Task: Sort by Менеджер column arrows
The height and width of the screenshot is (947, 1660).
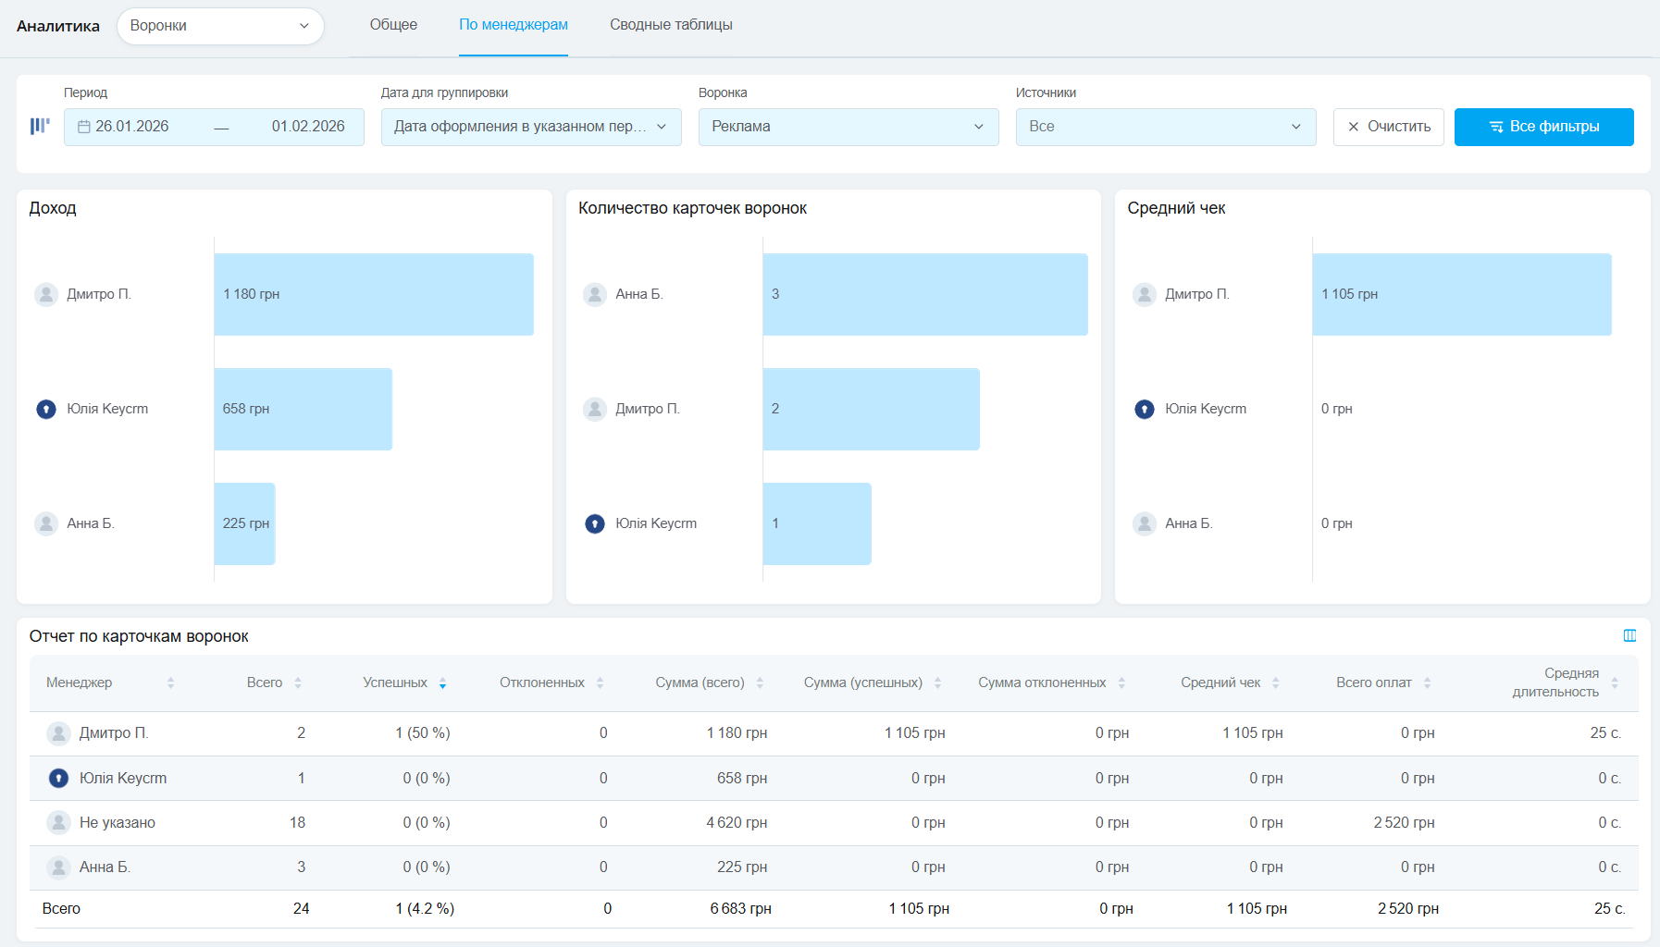Action: click(x=170, y=683)
